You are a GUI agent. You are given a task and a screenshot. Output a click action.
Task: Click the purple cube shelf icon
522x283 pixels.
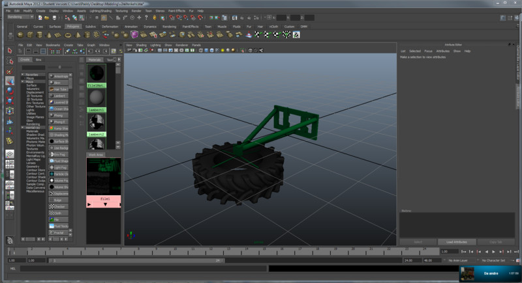(134, 34)
